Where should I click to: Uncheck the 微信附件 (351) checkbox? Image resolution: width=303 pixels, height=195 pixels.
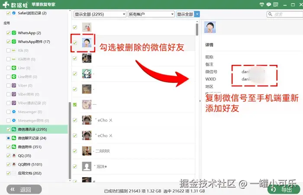coord(8,147)
